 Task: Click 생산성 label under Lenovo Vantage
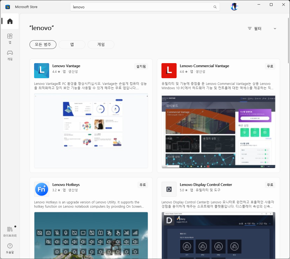pos(73,71)
